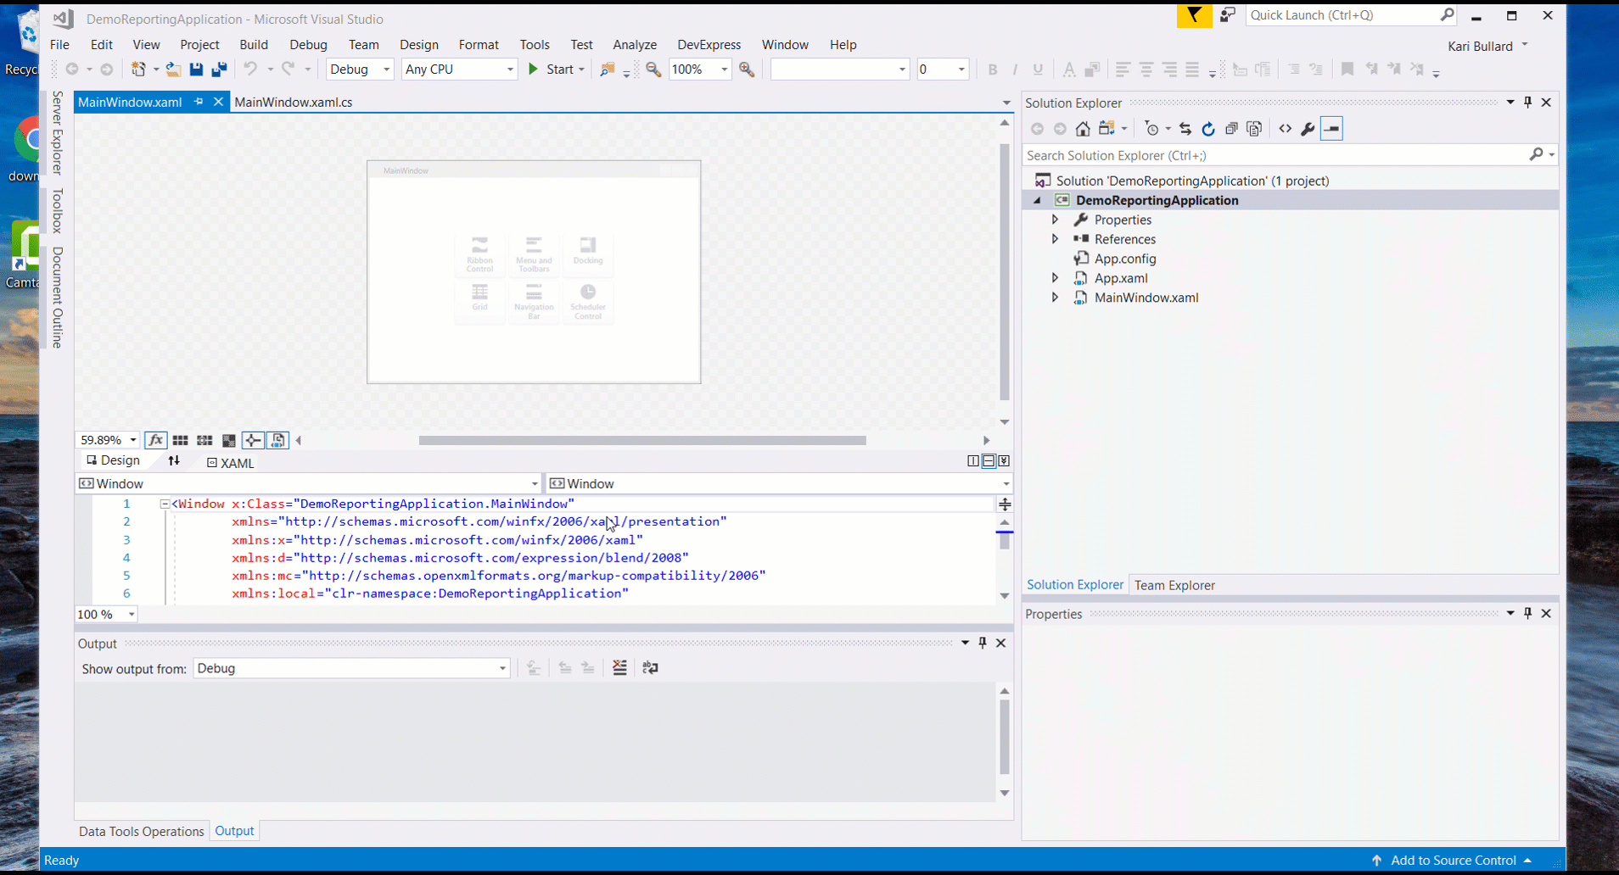The height and width of the screenshot is (875, 1619).
Task: Click the Save All toolbar icon
Action: click(219, 70)
